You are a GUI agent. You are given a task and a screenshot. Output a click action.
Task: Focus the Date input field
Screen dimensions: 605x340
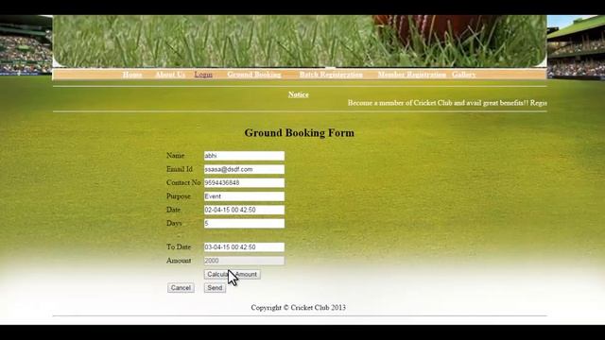coord(244,210)
